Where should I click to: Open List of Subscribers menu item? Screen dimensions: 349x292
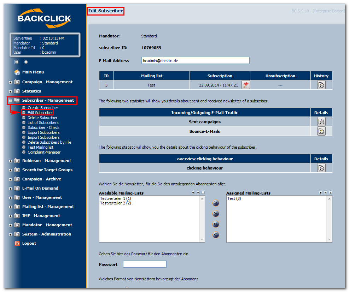tap(43, 123)
